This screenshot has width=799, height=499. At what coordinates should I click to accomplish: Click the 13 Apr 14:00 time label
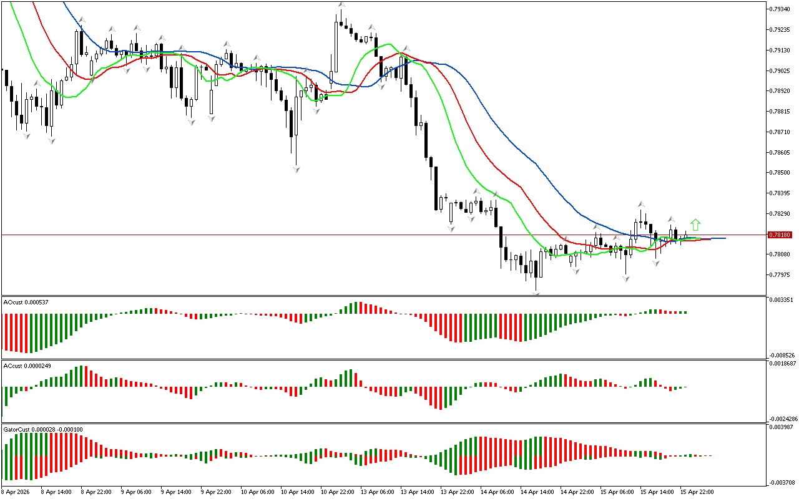tap(417, 492)
